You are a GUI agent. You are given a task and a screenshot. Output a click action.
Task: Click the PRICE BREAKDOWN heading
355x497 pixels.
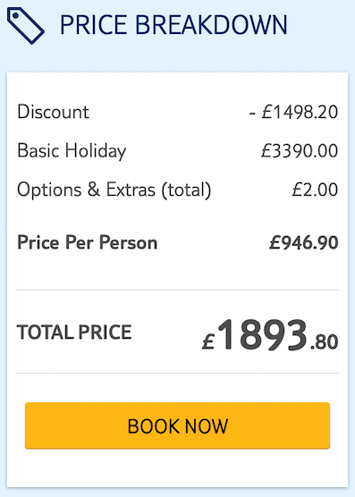173,25
